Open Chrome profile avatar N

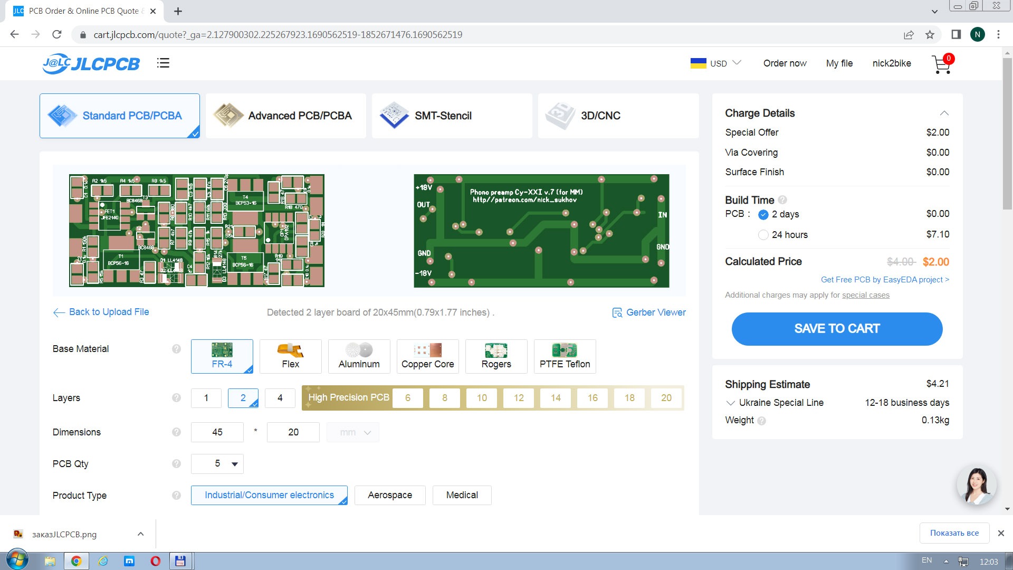(977, 34)
